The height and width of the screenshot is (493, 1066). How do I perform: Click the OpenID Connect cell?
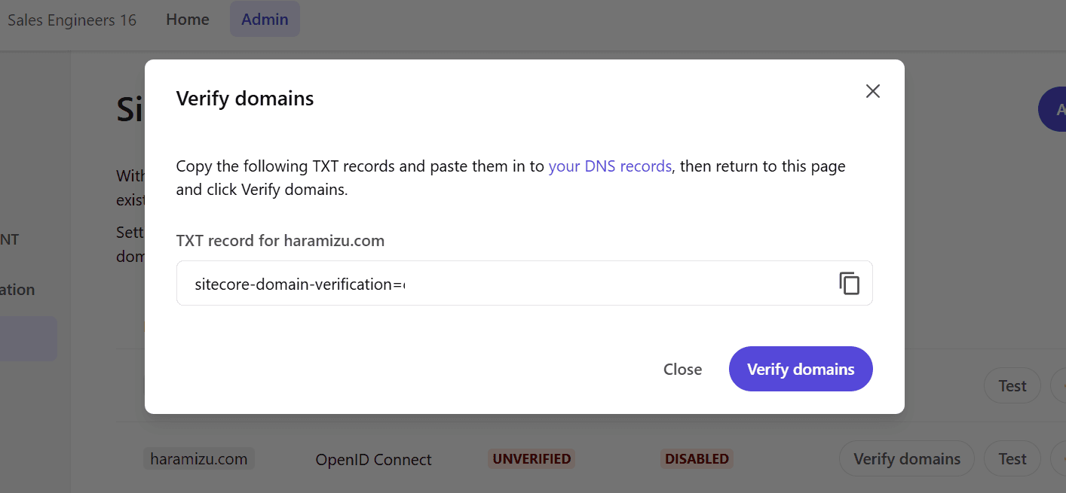tap(373, 459)
